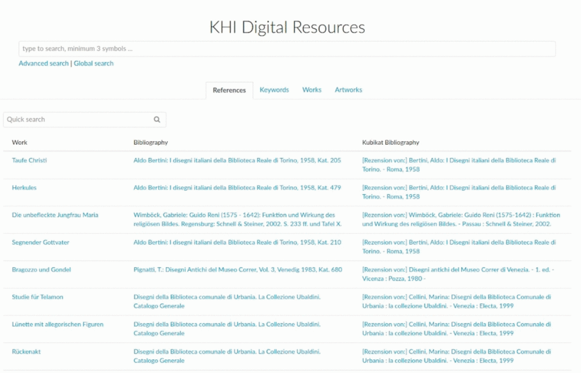Open the work Segnender Gottvater
The image size is (581, 373).
[41, 242]
